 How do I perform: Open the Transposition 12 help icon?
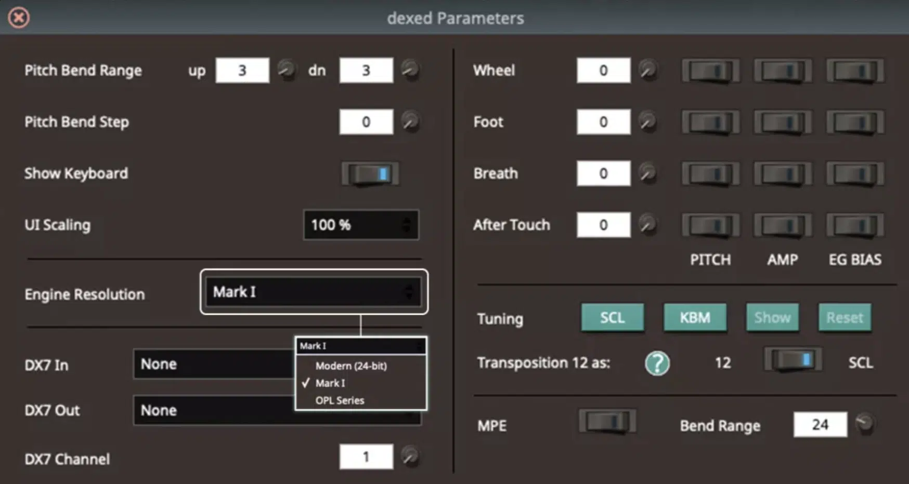point(657,363)
